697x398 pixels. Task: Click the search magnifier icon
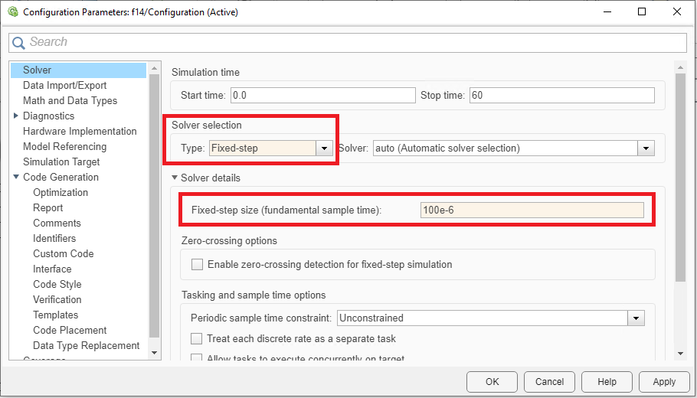[x=18, y=43]
